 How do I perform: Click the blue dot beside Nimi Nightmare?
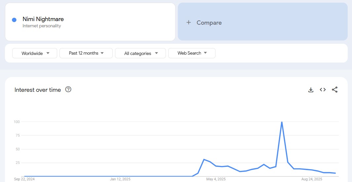tap(14, 20)
